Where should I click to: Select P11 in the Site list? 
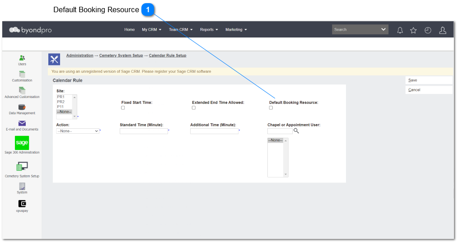pos(64,107)
